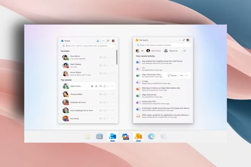The height and width of the screenshot is (167, 251).
Task: Expand chat options for Theresa Webb
Action: click(x=108, y=94)
